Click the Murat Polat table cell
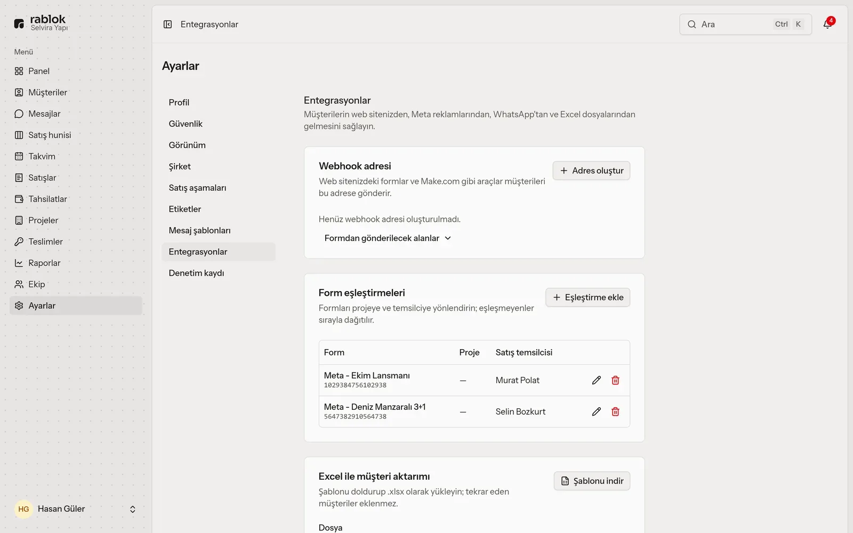Image resolution: width=853 pixels, height=533 pixels. [x=517, y=380]
